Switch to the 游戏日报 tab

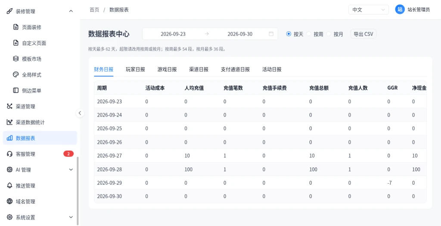click(167, 69)
